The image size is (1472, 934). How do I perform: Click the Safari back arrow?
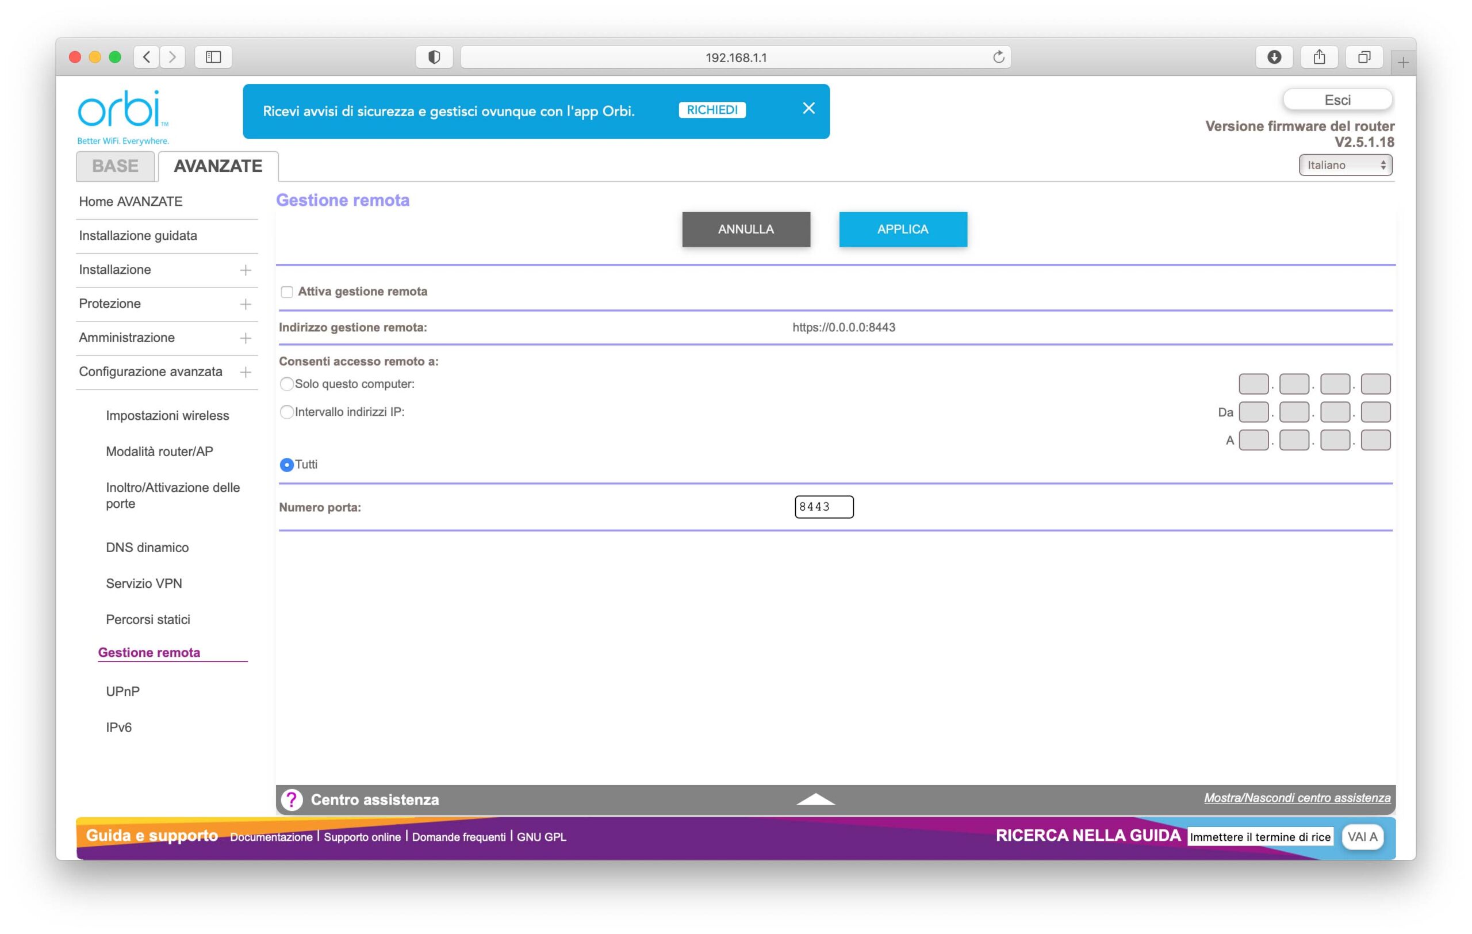tap(146, 57)
